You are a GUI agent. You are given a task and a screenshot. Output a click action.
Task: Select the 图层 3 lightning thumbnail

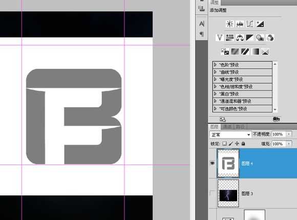pos(228,193)
